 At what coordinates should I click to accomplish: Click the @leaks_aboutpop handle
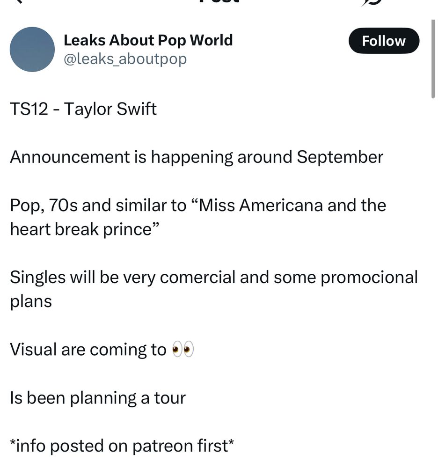[125, 59]
